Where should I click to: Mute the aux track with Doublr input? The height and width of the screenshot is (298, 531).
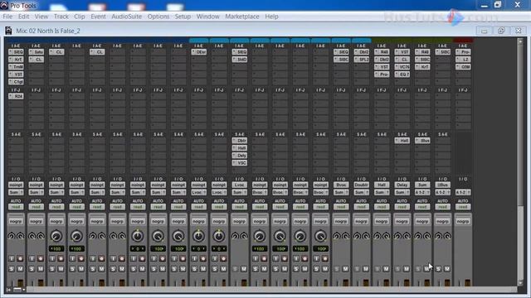pyautogui.click(x=366, y=269)
